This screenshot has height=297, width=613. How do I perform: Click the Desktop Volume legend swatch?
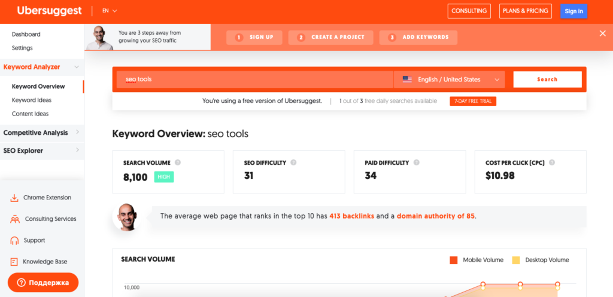(x=516, y=260)
